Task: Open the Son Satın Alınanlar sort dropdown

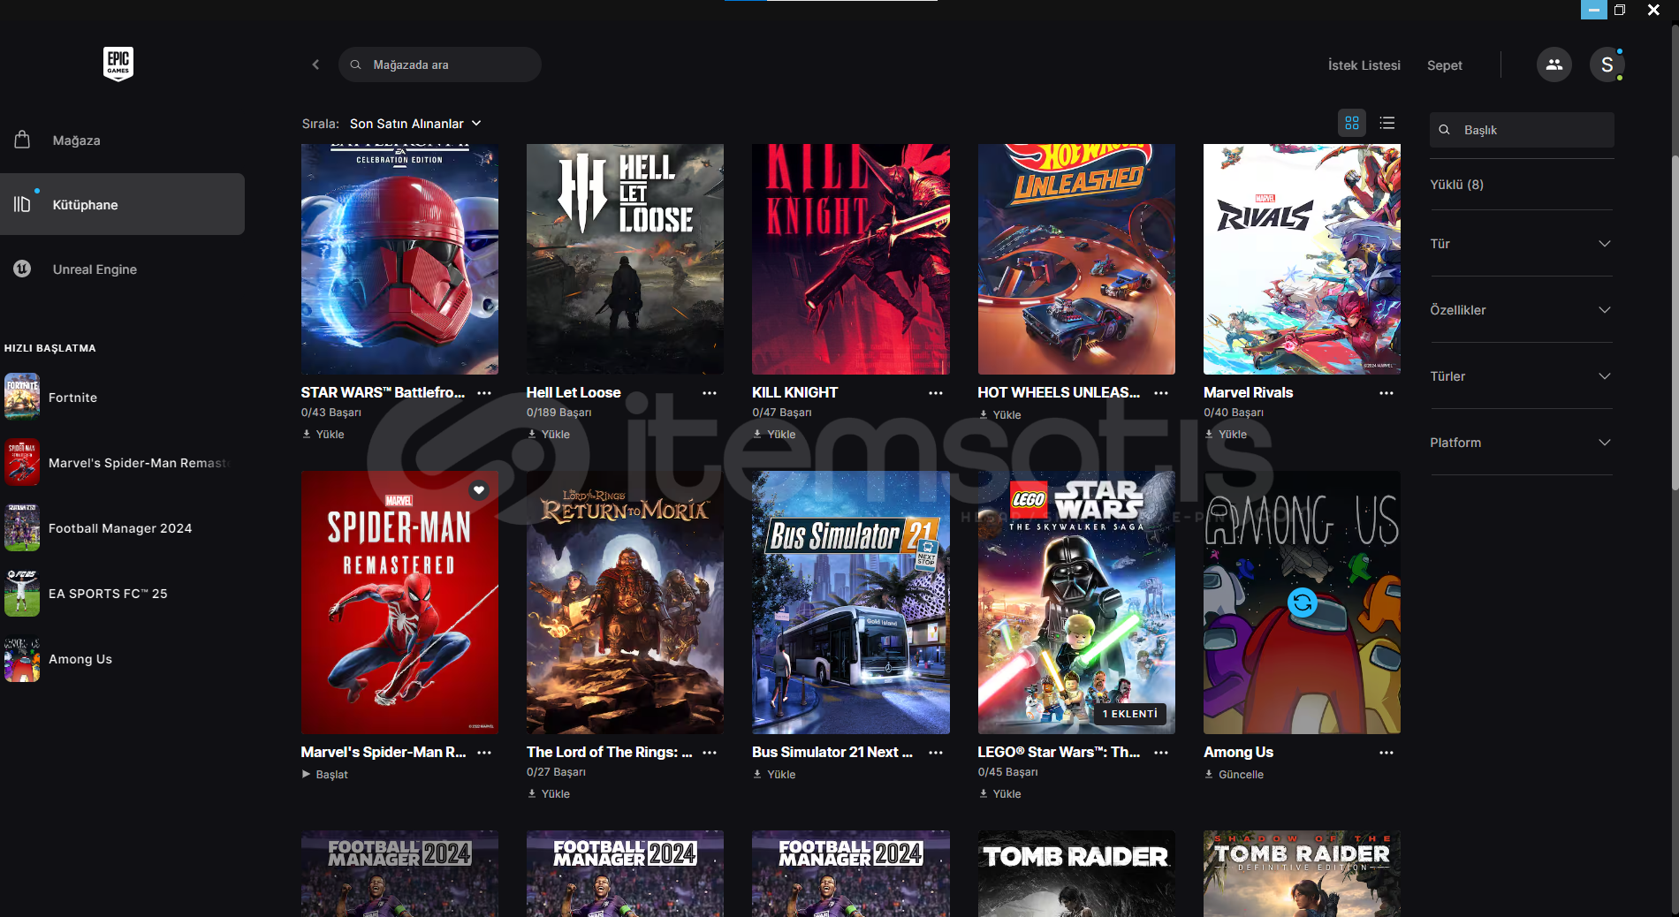Action: click(415, 124)
